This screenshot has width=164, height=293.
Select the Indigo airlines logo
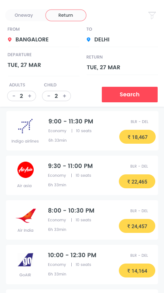tap(25, 126)
